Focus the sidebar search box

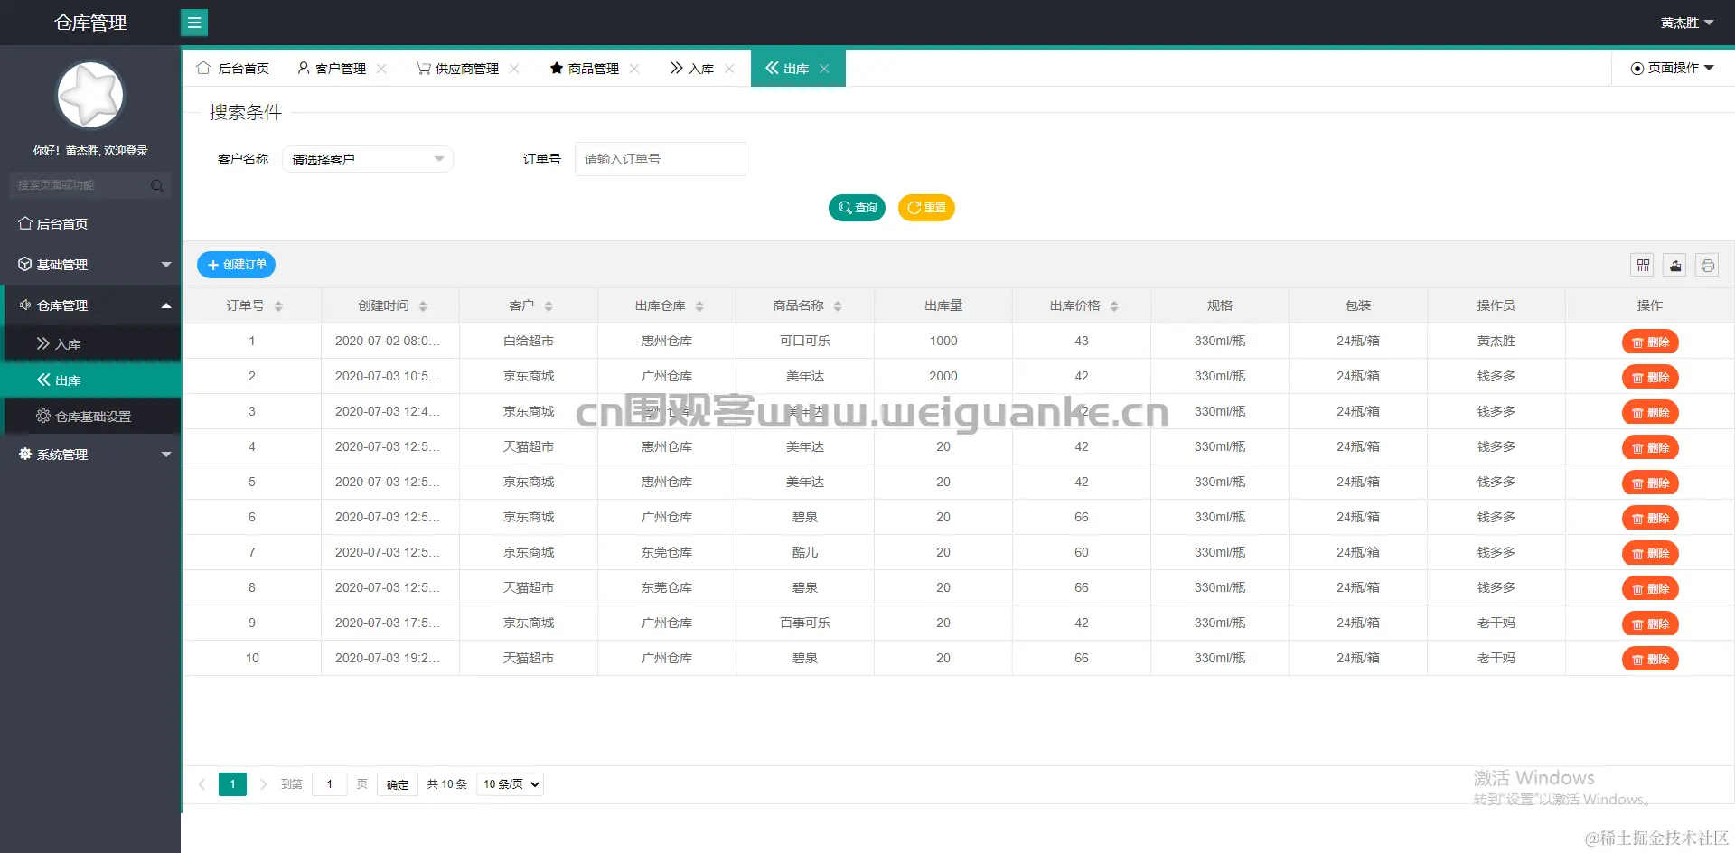point(90,185)
